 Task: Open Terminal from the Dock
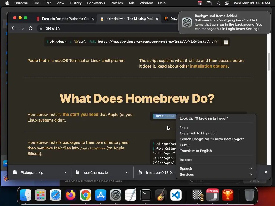click(146, 195)
